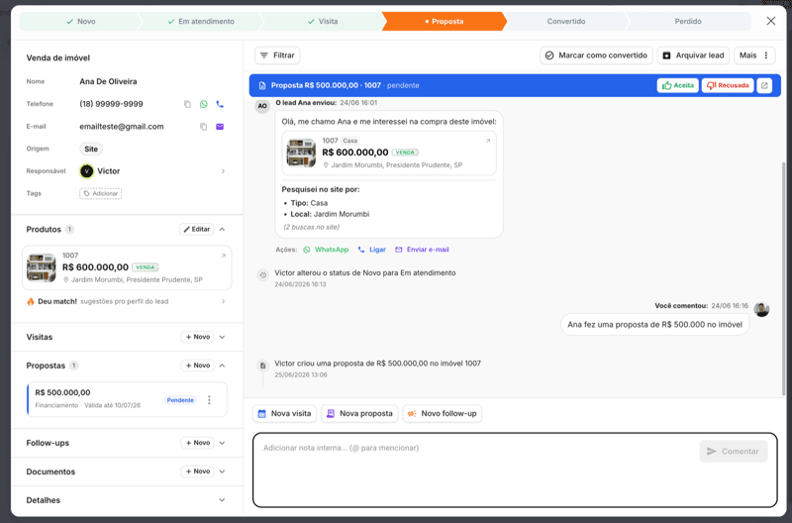This screenshot has height=523, width=792.
Task: Expand the Documentos section chevron
Action: point(222,471)
